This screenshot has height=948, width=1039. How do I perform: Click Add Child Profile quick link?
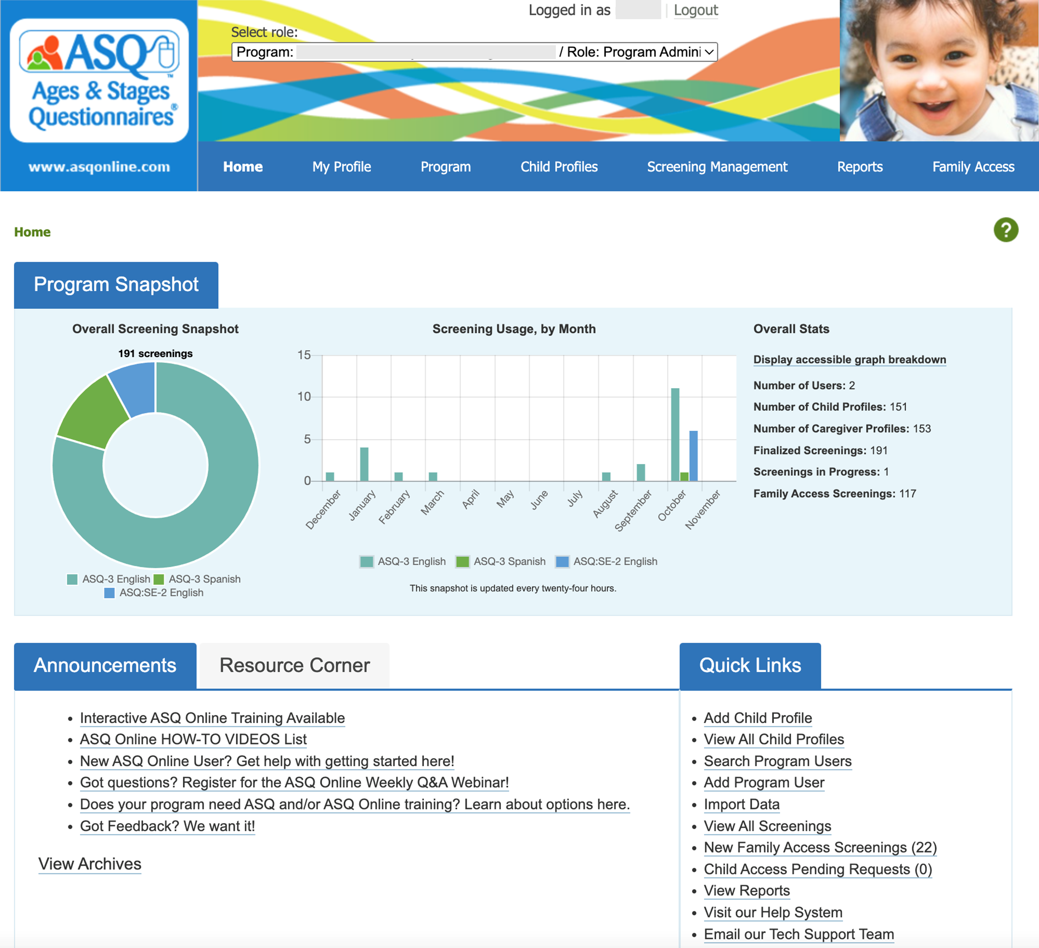tap(758, 718)
